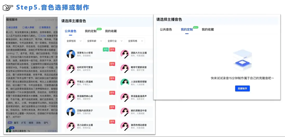This screenshot has width=285, height=137.
Task: Switch to 公共音色 tab in the right panel
Action: tap(166, 29)
